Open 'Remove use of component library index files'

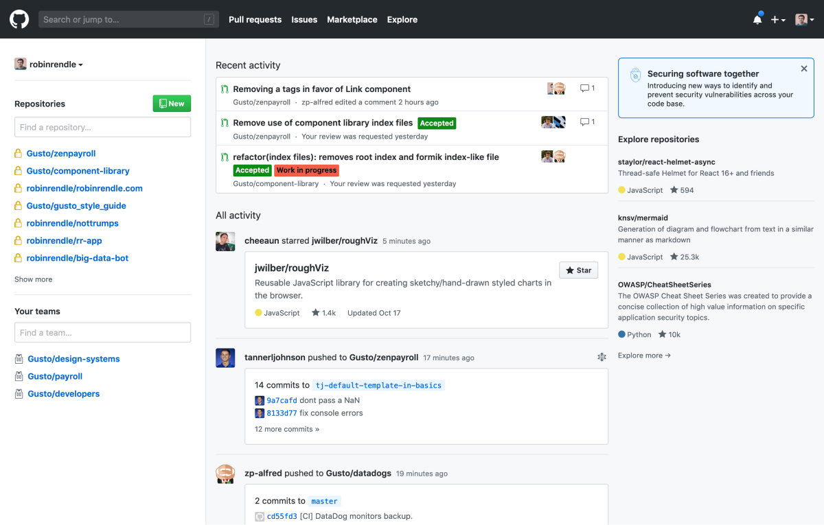323,123
